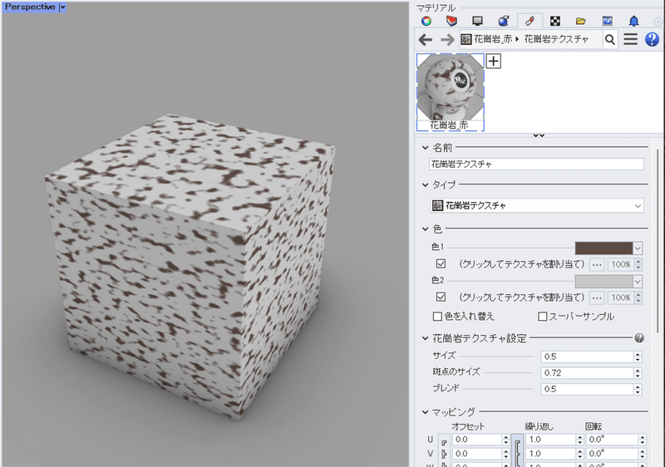This screenshot has width=665, height=467.
Task: Enable the スーパーサンプル checkbox
Action: click(x=542, y=316)
